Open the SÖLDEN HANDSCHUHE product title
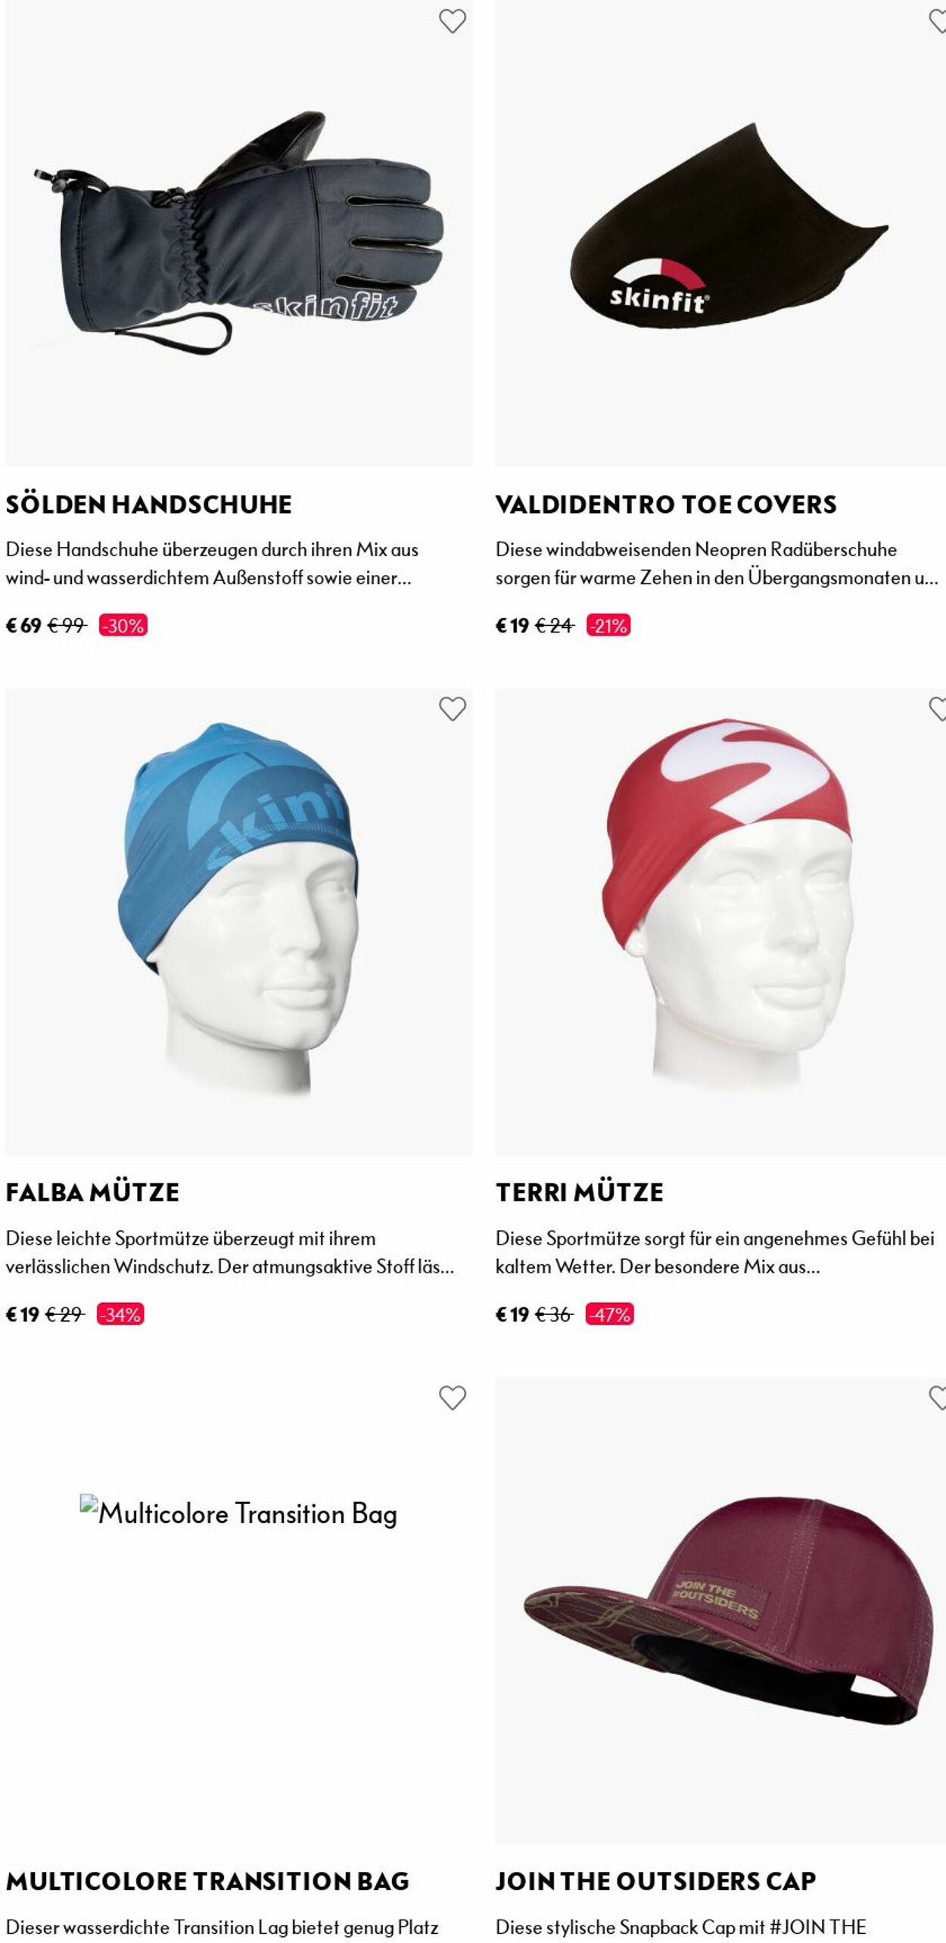 pyautogui.click(x=149, y=505)
